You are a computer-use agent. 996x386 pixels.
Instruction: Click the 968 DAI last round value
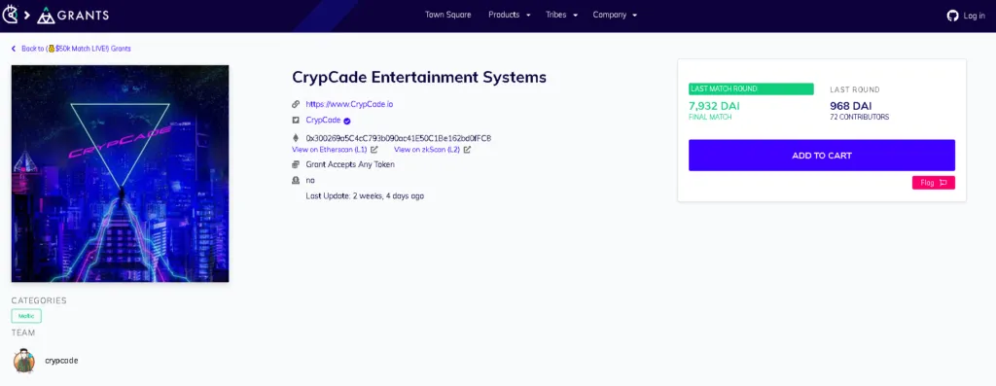pos(850,106)
